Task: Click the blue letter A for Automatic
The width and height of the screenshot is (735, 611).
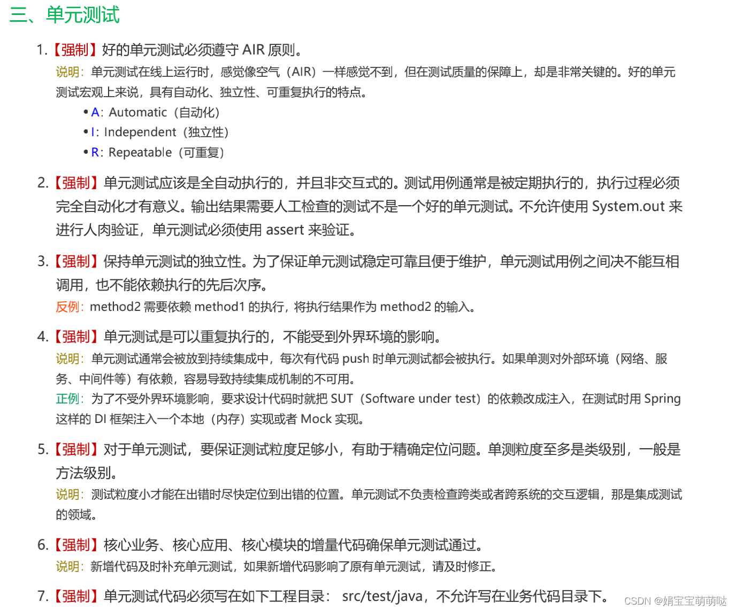Action: click(x=95, y=112)
